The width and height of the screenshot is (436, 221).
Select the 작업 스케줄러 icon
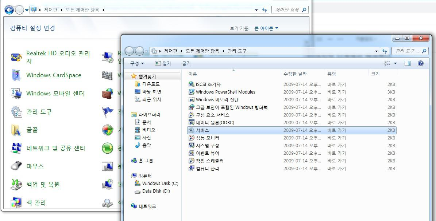(x=191, y=161)
